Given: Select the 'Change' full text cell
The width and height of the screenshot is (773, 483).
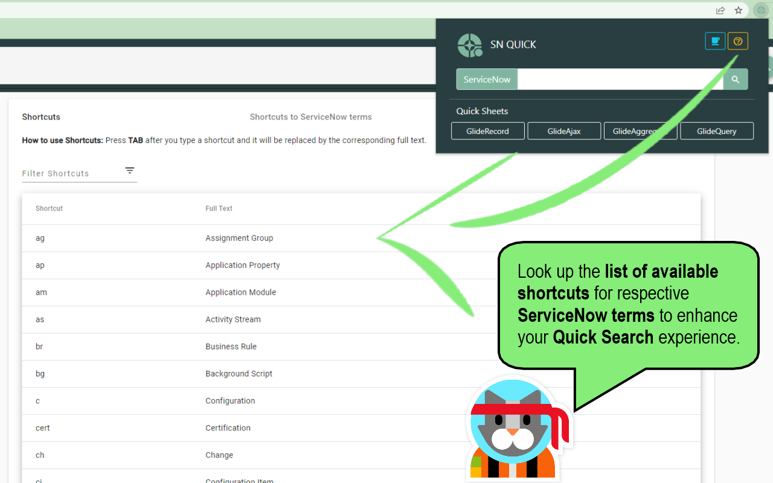Looking at the screenshot, I should tap(219, 455).
